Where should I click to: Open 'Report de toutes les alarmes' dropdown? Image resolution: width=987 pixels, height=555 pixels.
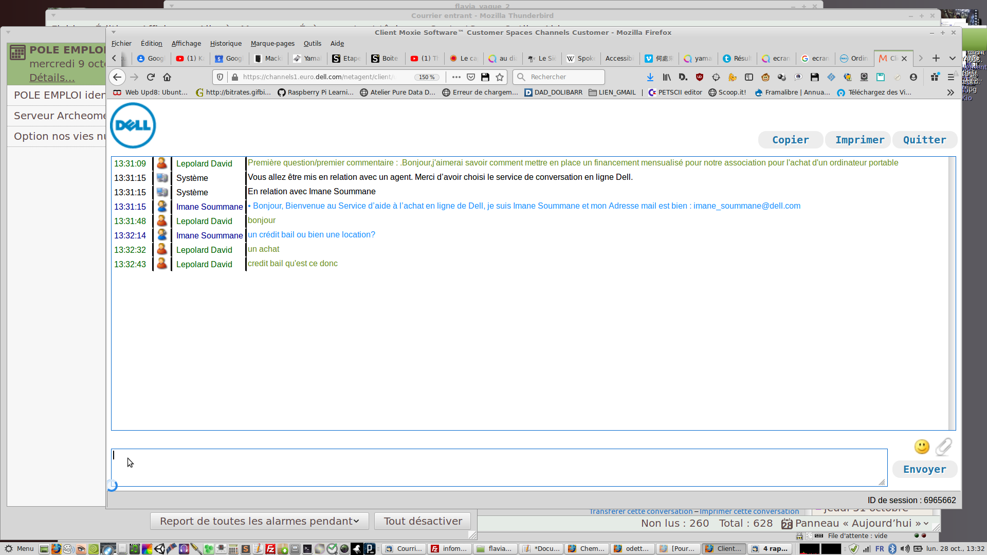click(x=259, y=521)
